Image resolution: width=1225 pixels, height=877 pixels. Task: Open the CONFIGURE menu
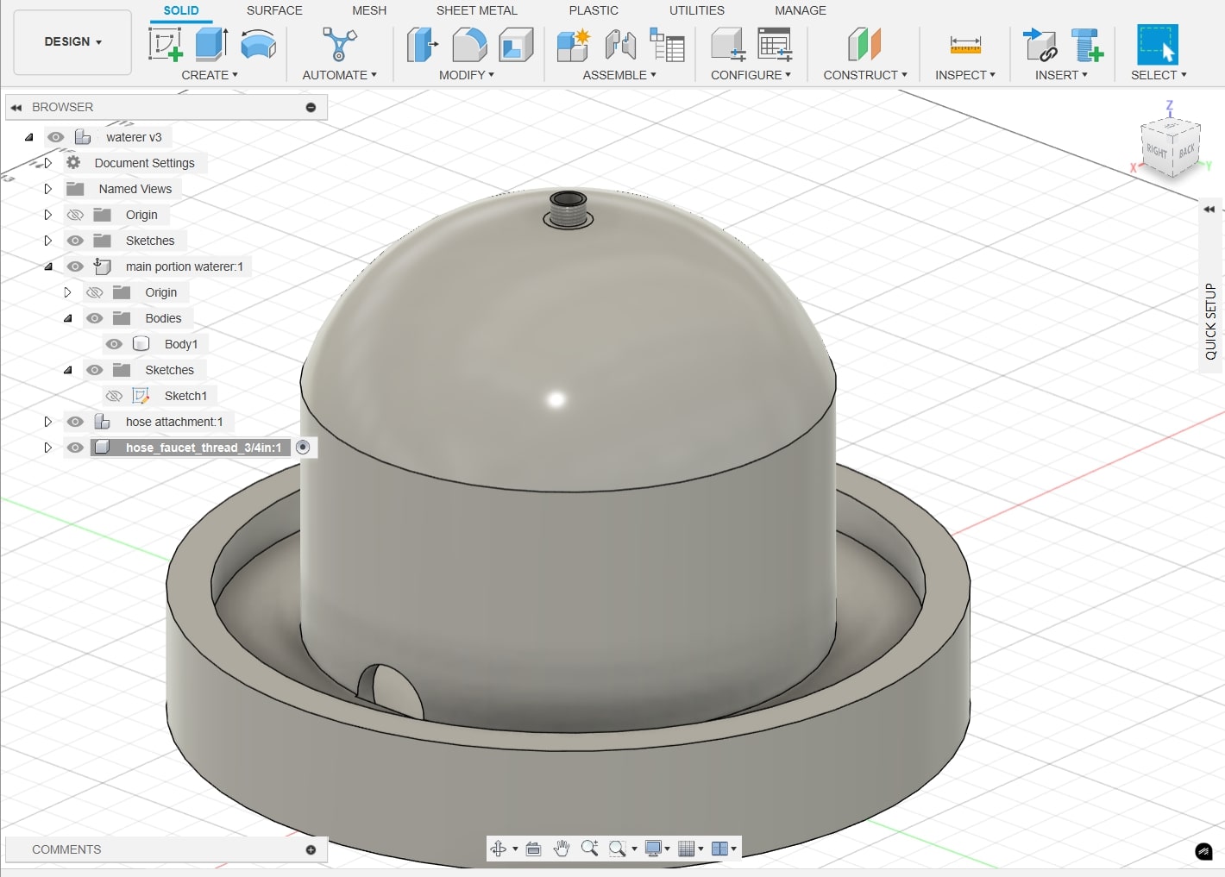tap(751, 75)
